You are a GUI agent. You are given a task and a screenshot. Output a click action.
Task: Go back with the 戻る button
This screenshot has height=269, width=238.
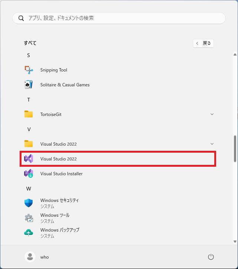[204, 43]
